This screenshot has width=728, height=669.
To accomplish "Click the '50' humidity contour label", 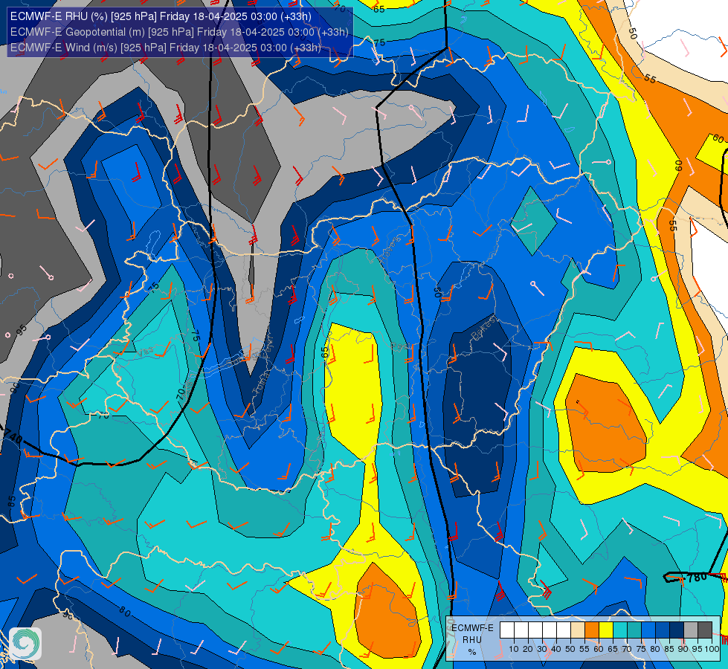I will [x=632, y=33].
